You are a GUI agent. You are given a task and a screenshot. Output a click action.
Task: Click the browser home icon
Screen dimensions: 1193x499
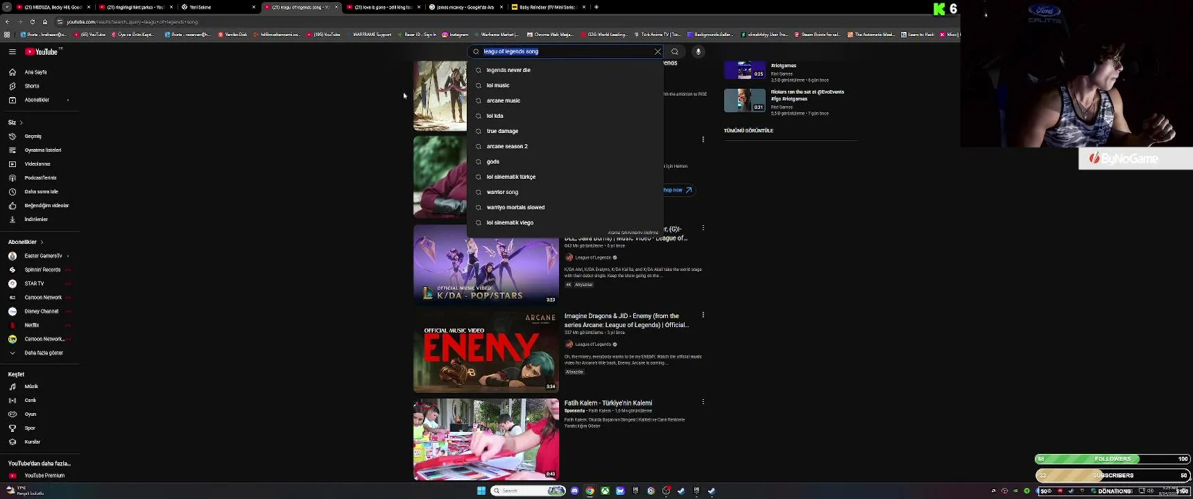tap(45, 21)
